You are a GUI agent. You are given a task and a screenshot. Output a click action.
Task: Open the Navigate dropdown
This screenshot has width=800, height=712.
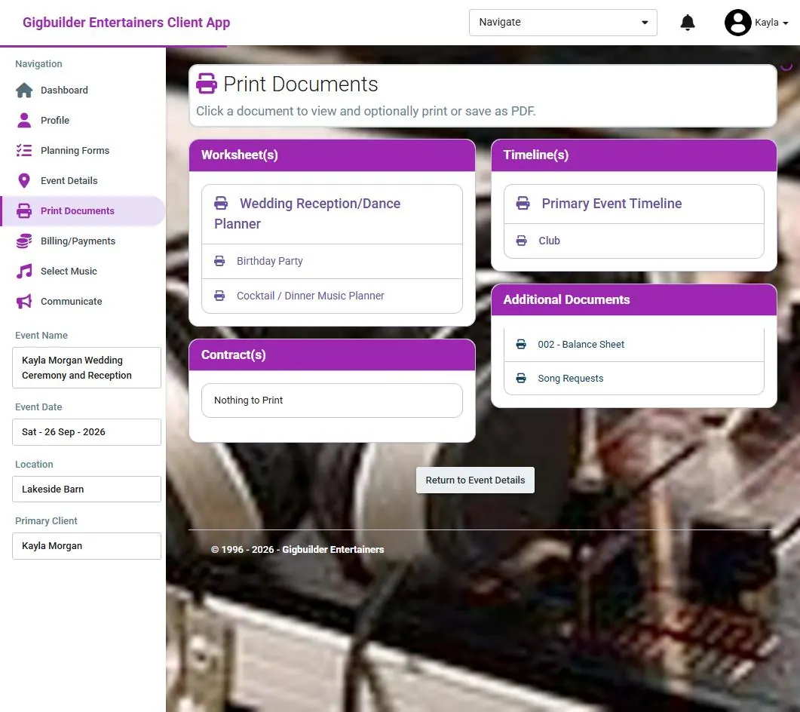pos(562,23)
